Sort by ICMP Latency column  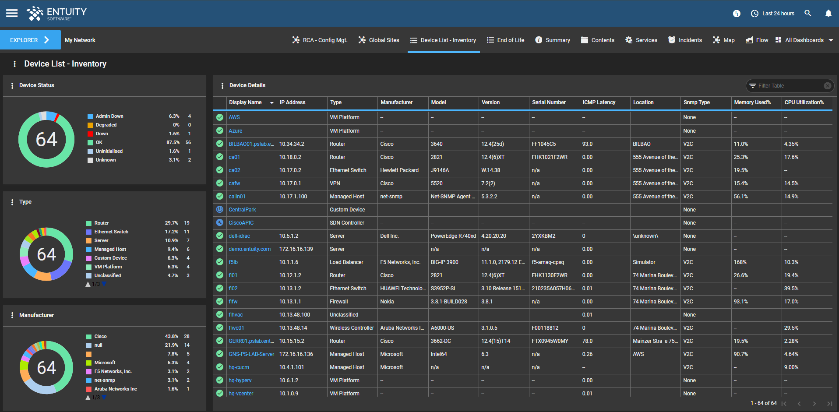599,102
